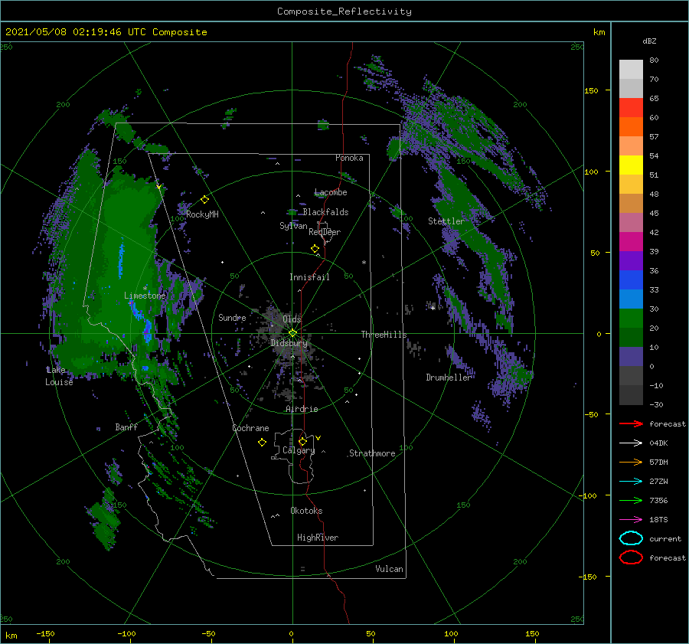
Task: Click the Strathmore town label
Action: coord(372,453)
